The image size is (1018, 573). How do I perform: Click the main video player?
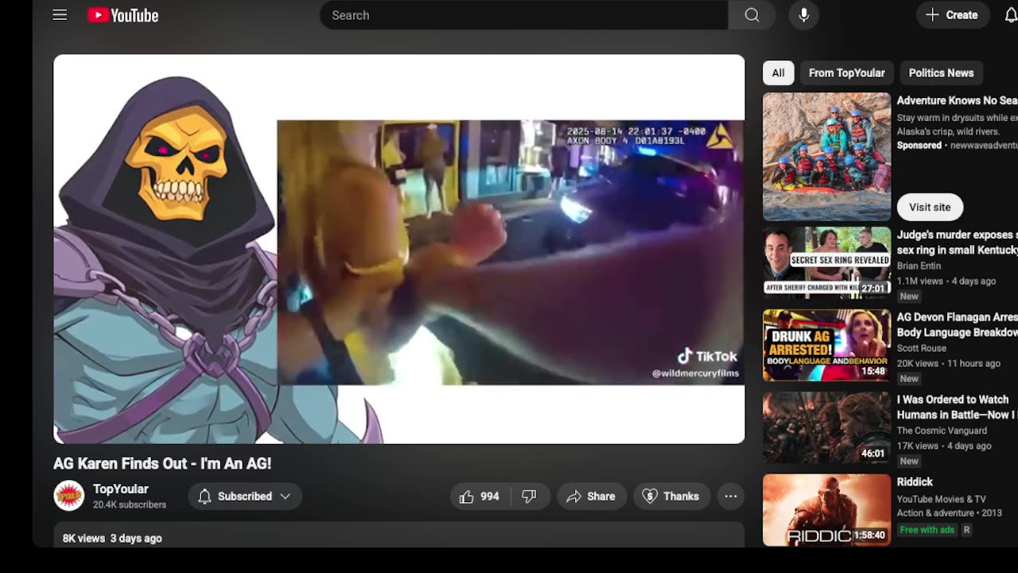(399, 249)
